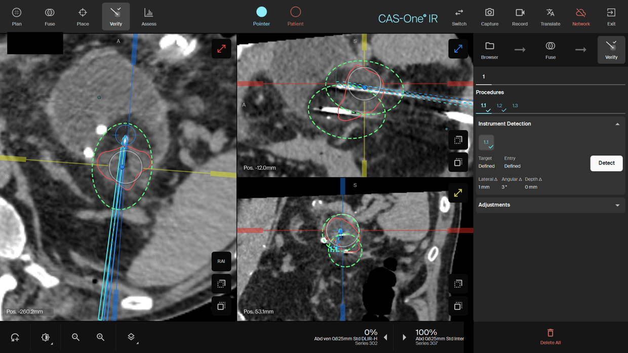Screen dimensions: 628x353
Task: Open the Browser folder in workflow panel
Action: (489, 50)
